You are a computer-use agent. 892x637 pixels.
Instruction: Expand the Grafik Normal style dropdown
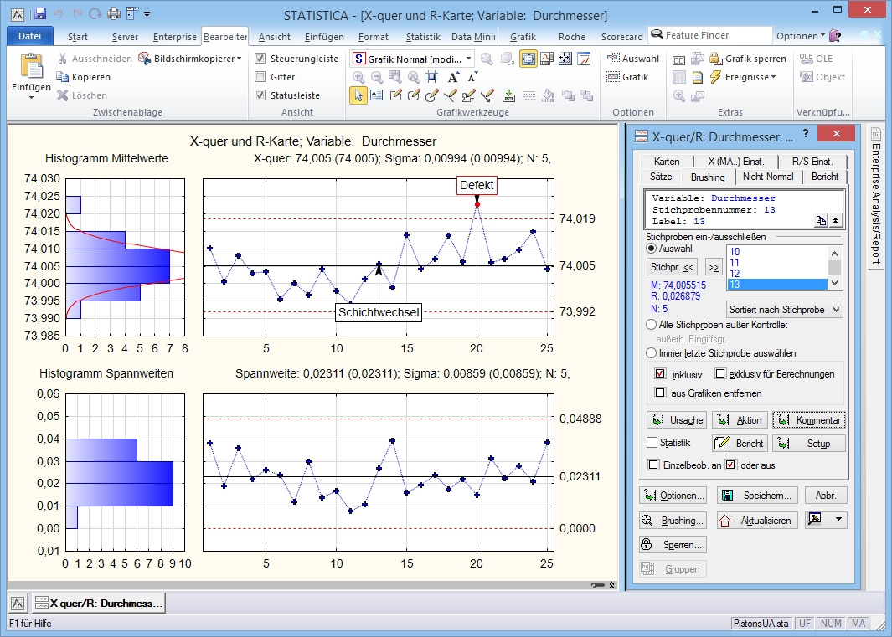click(468, 59)
